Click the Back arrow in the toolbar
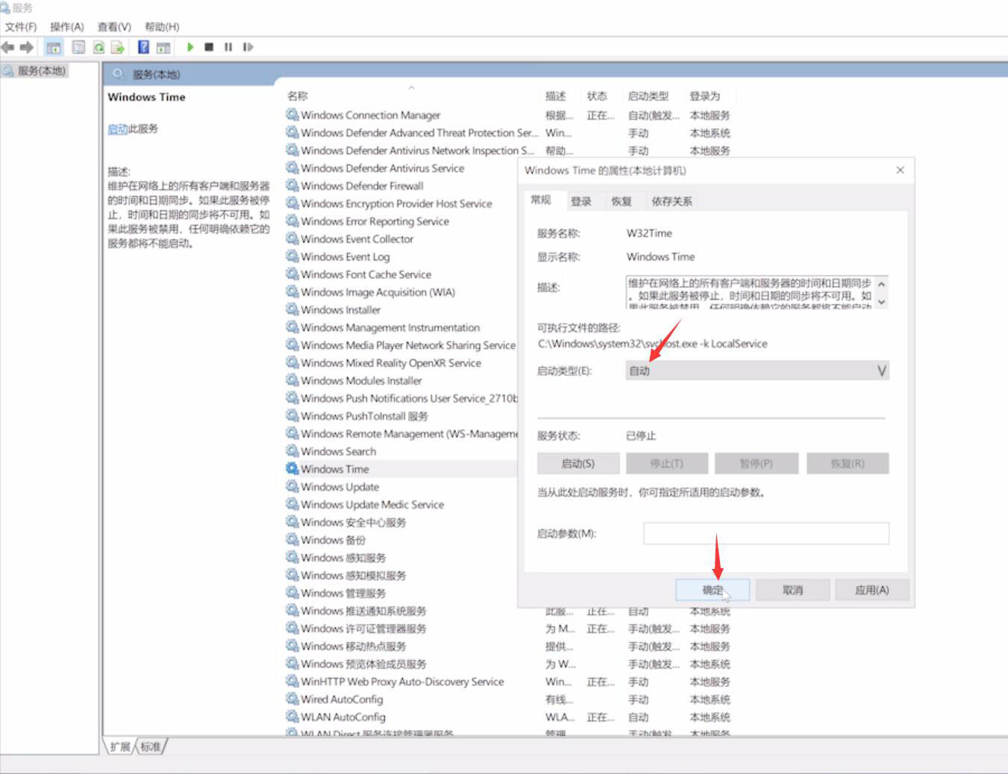 click(x=8, y=47)
